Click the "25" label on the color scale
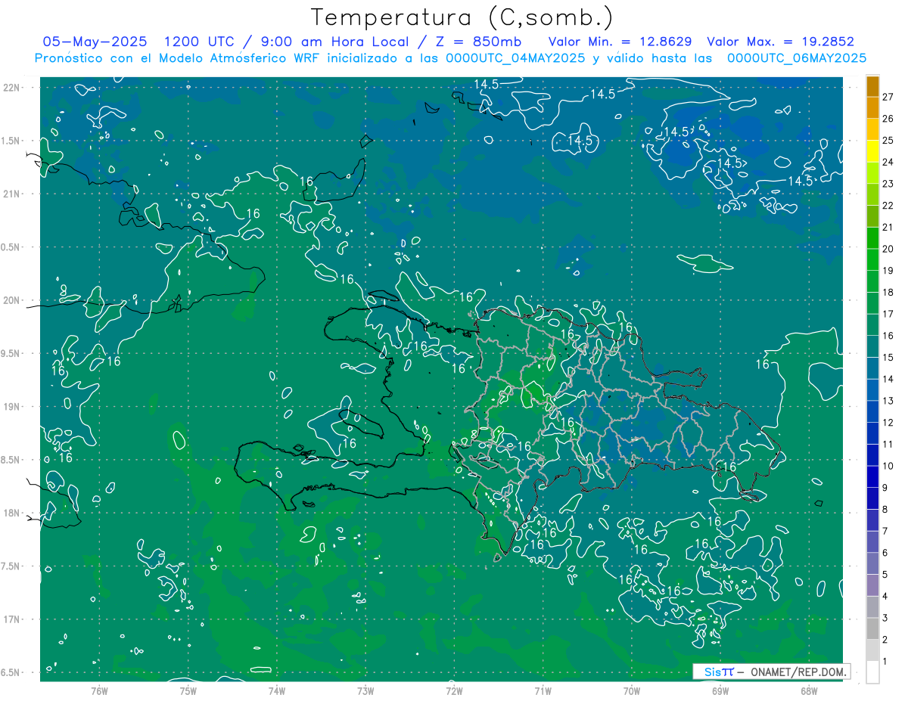 (888, 141)
